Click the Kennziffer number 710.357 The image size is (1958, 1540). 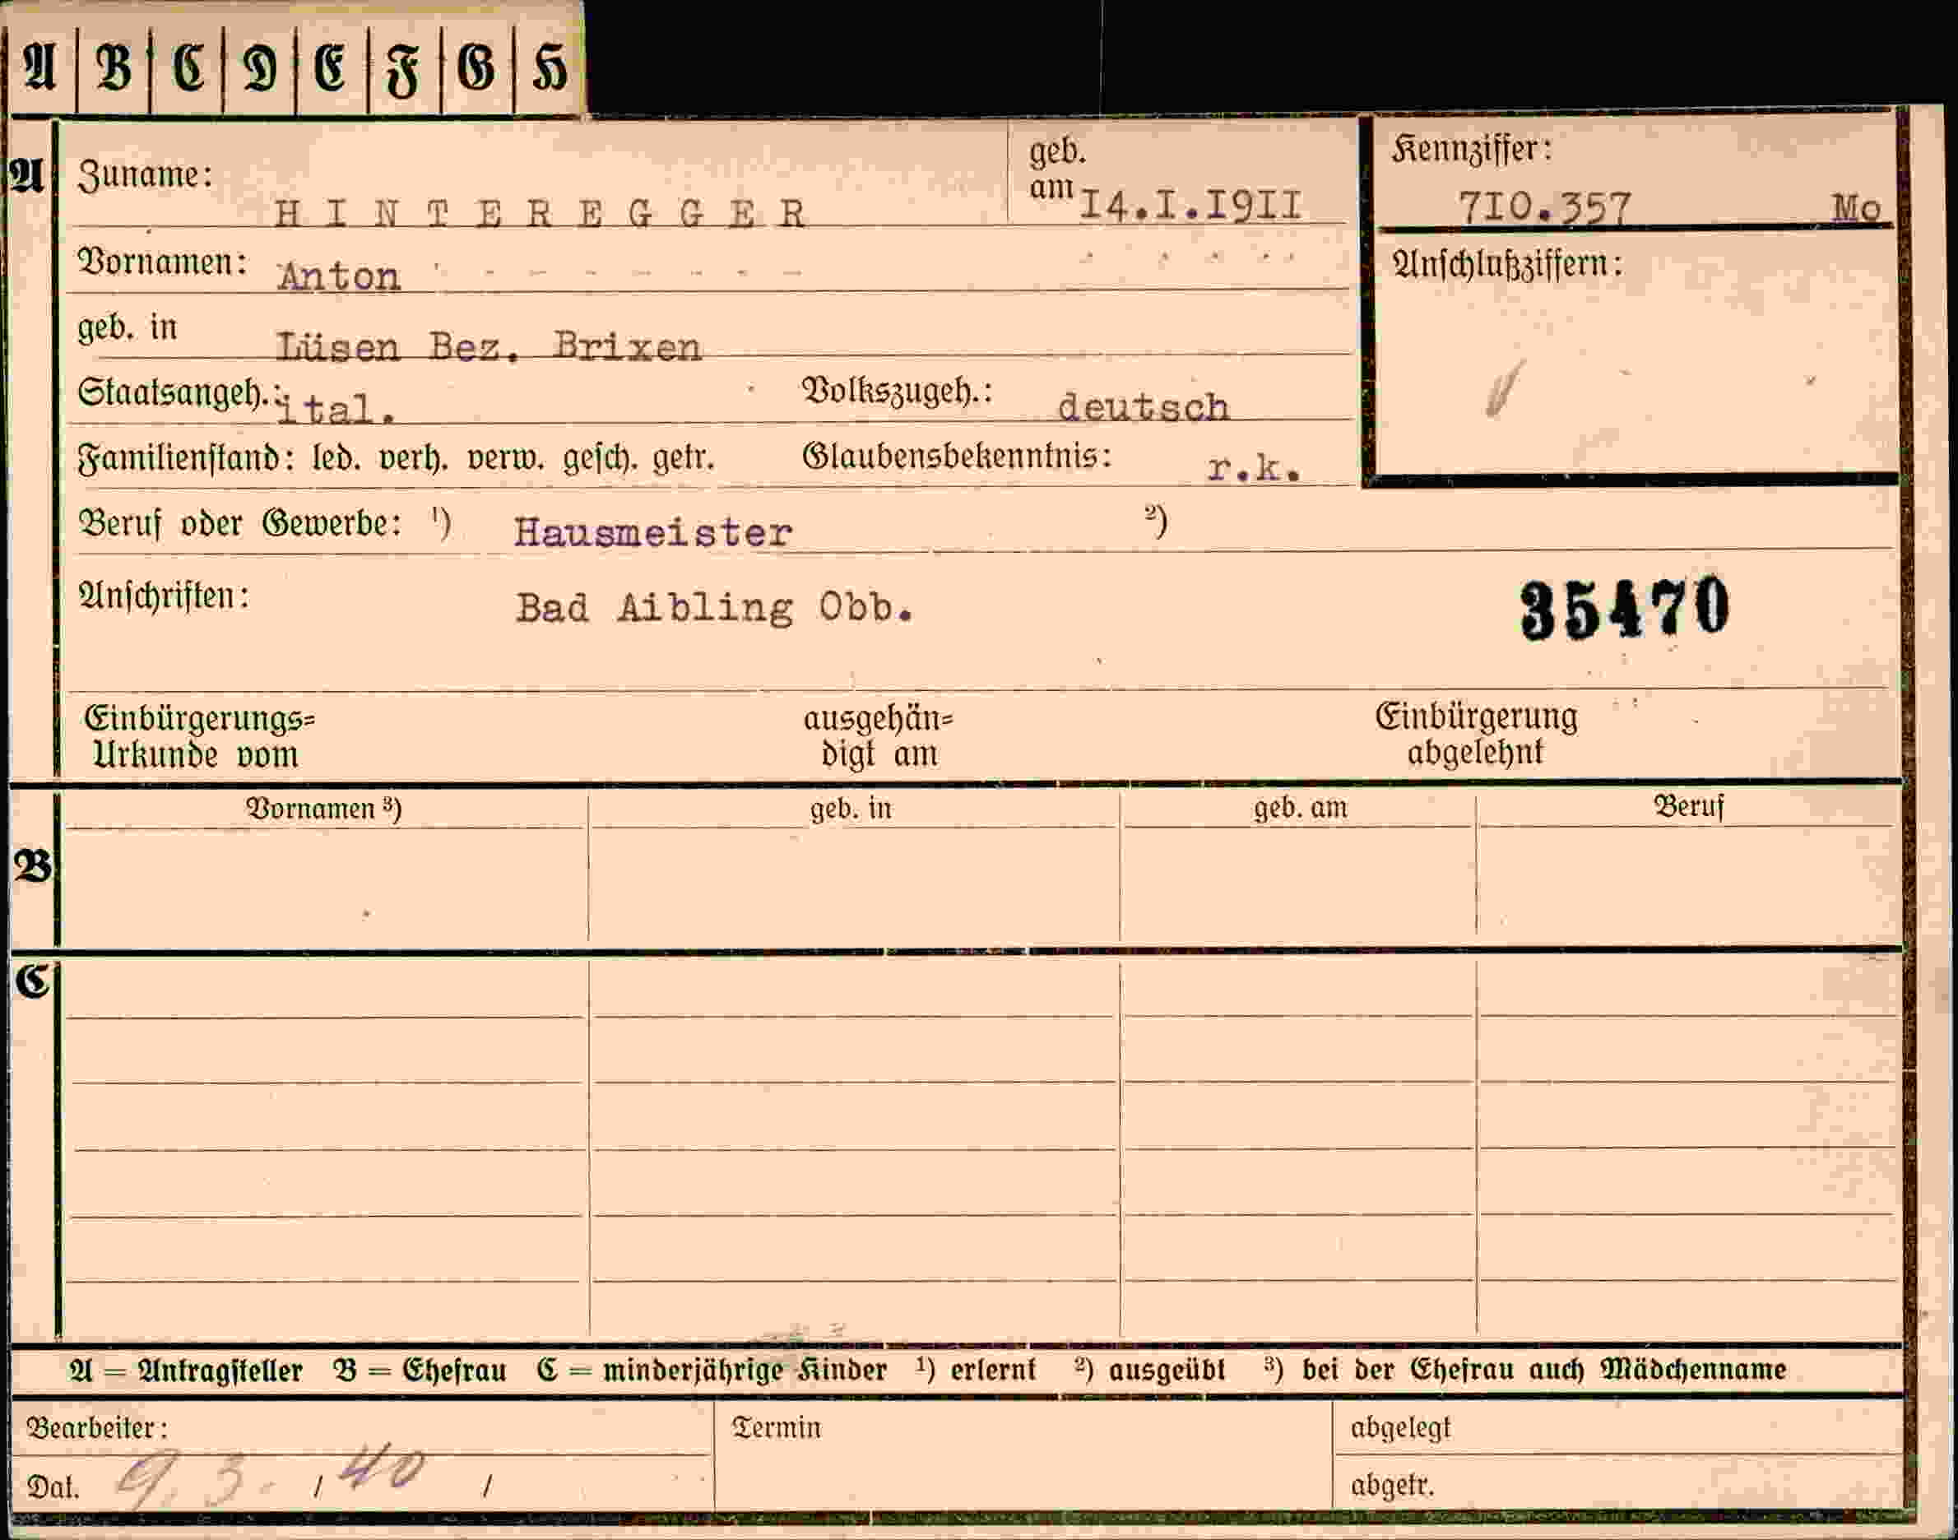pyautogui.click(x=1544, y=208)
